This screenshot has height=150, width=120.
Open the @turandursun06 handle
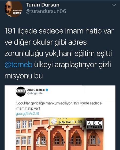click(x=46, y=11)
